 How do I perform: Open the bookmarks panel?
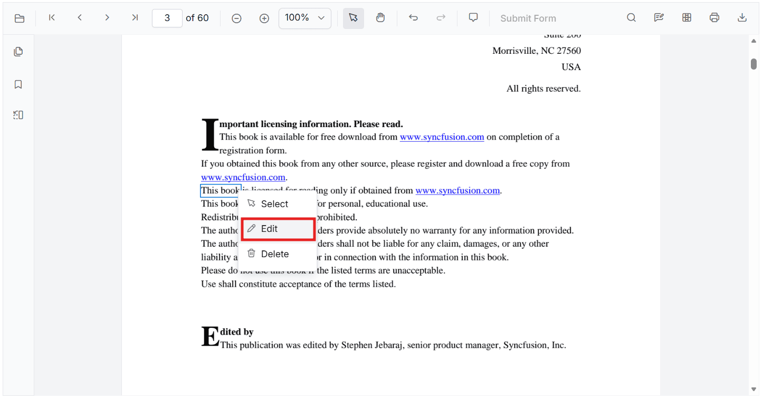[18, 84]
